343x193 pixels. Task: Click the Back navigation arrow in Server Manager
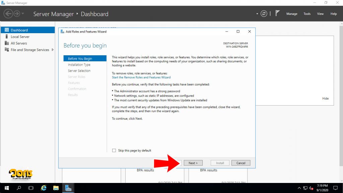8,14
